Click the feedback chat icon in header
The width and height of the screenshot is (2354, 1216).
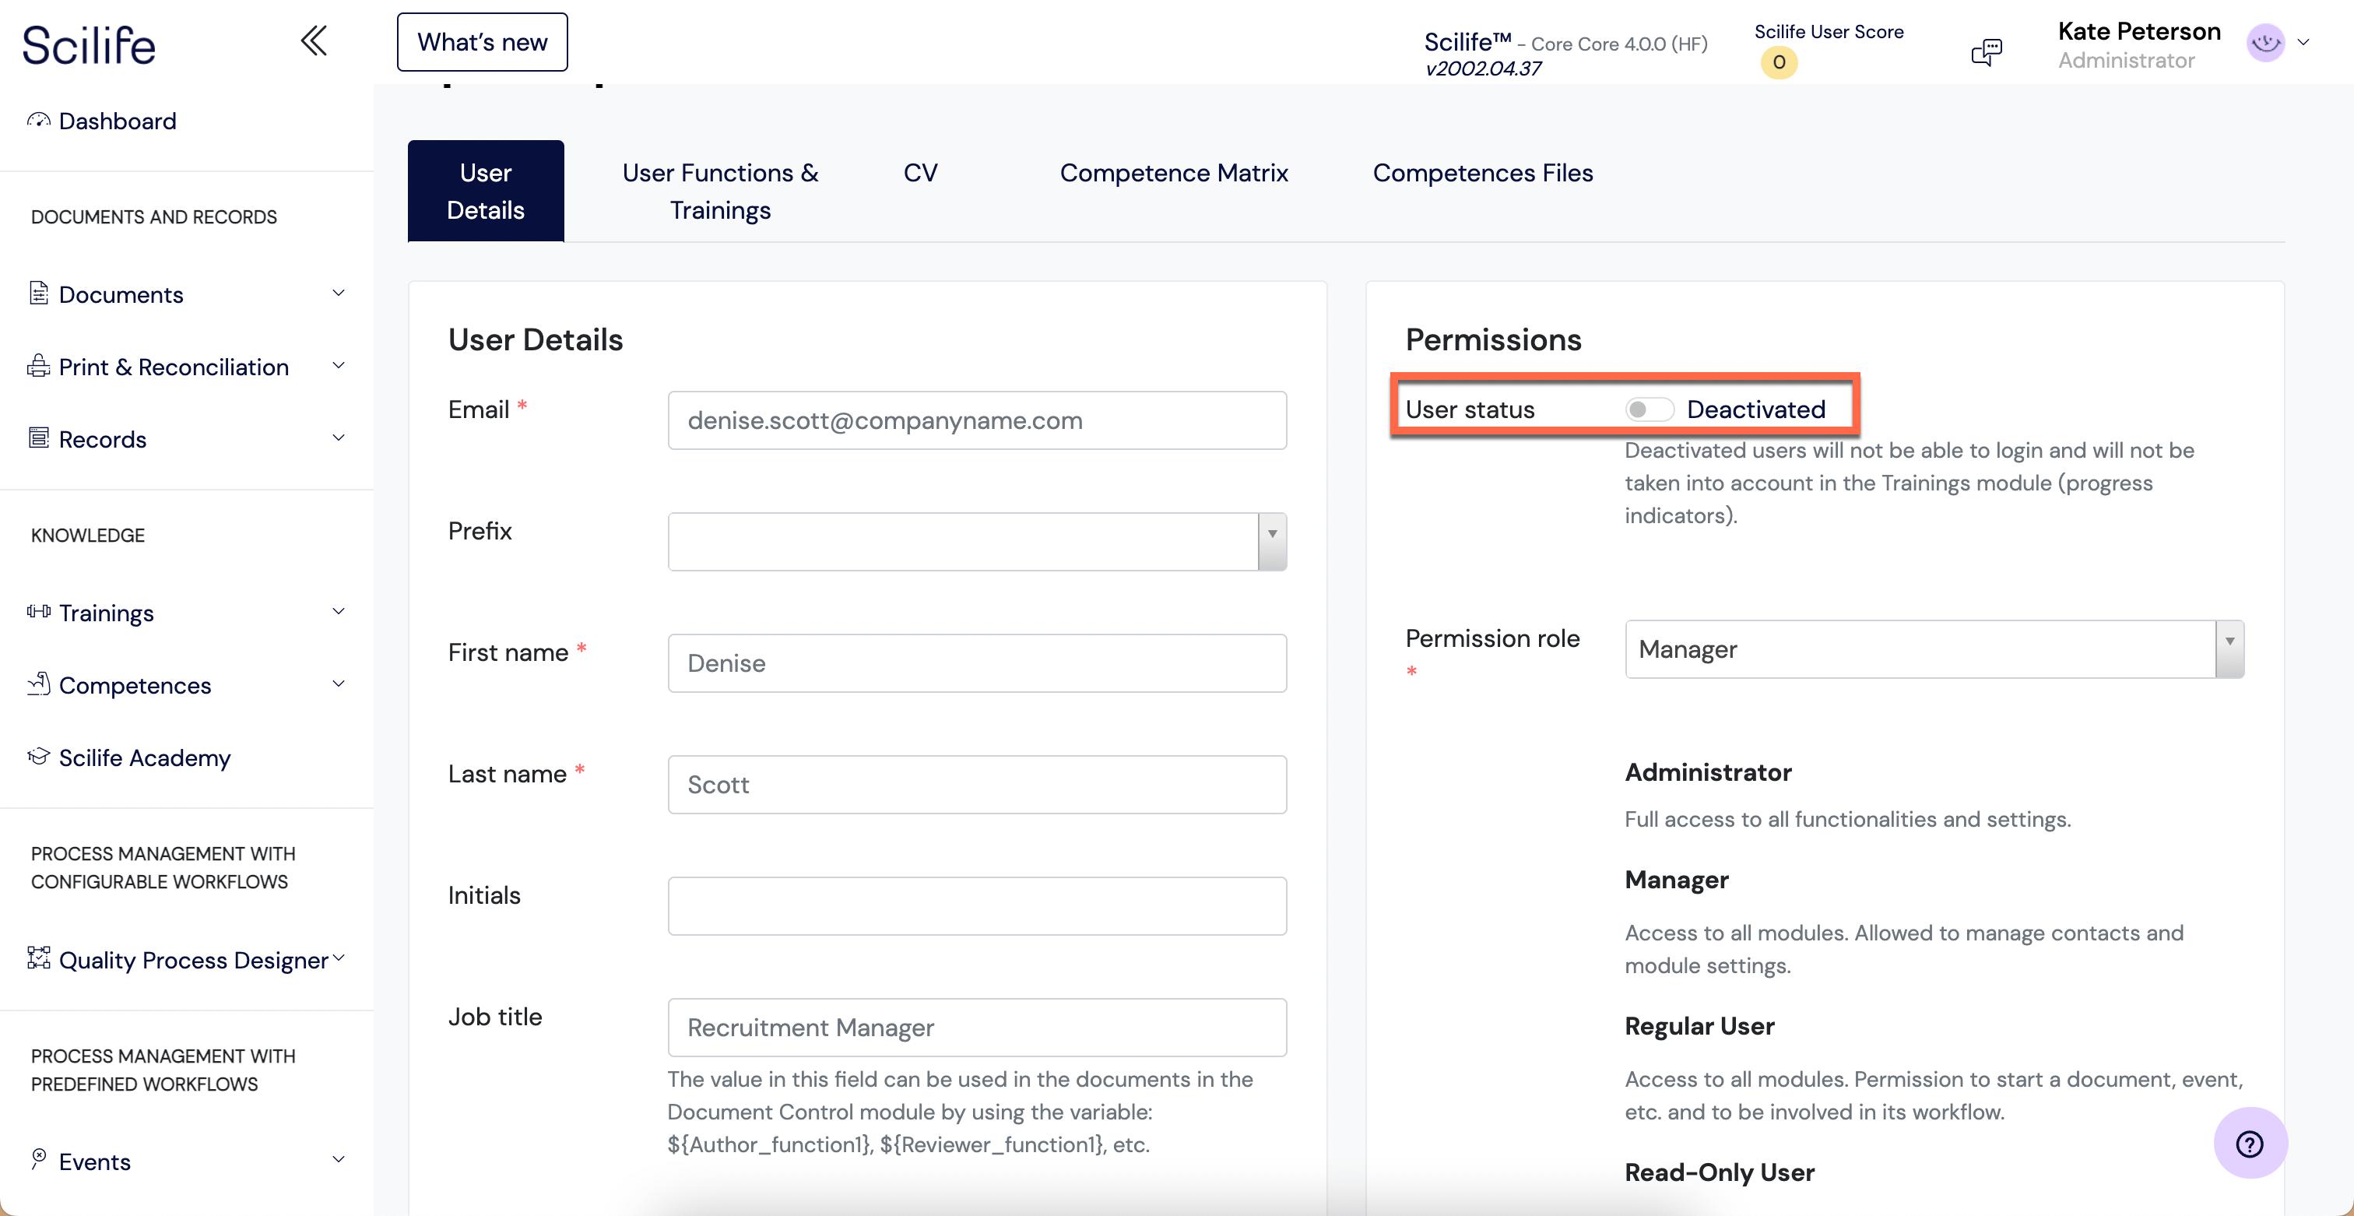tap(1987, 51)
